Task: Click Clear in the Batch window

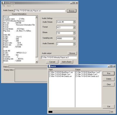Action: [x=109, y=84]
